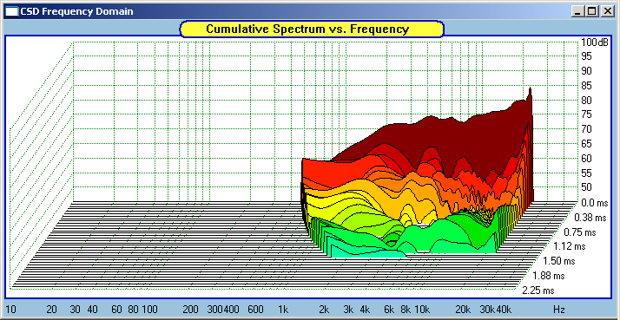Screen dimensions: 620x320
Task: Close the CSD Frequency Domain window
Action: (x=607, y=12)
